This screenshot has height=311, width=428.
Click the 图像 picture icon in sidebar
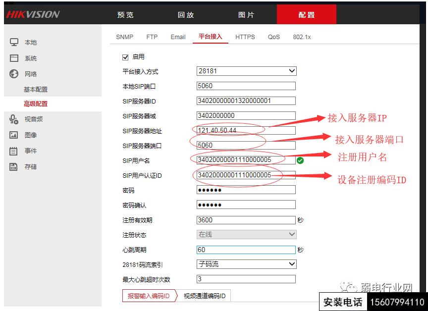14,135
